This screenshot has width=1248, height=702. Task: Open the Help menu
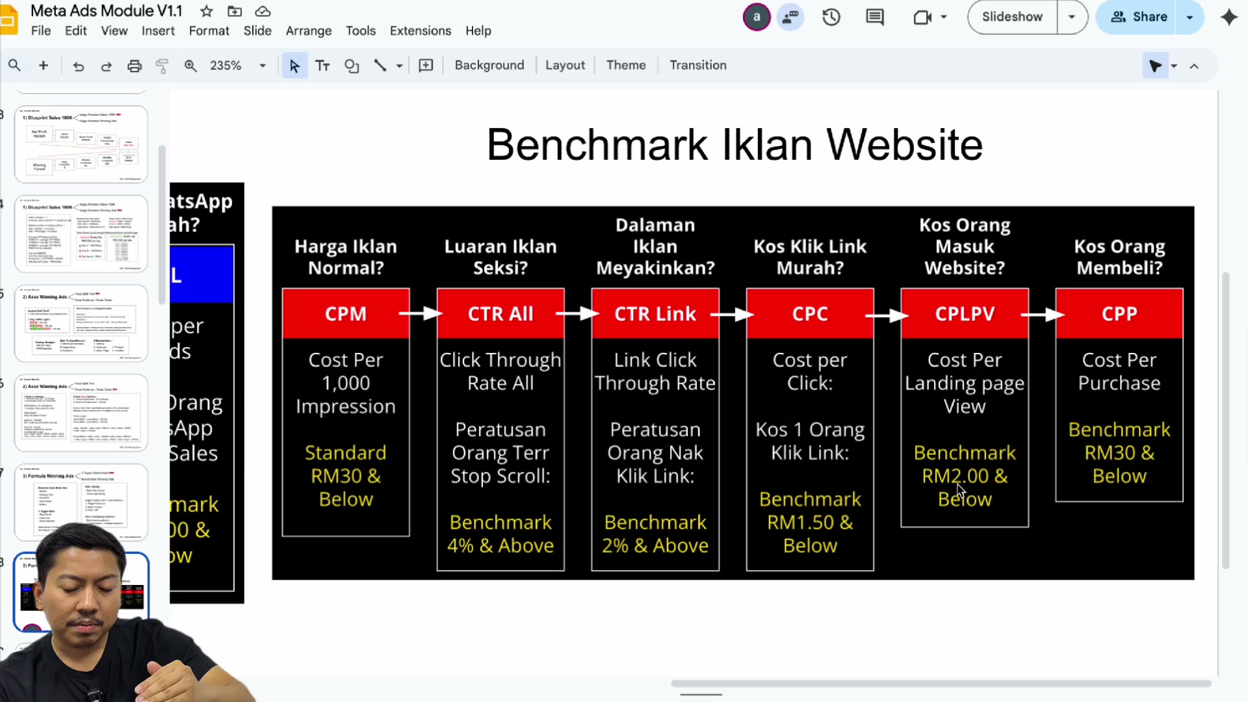tap(478, 31)
